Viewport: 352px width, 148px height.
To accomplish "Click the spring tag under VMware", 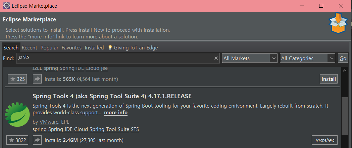I will click(40, 130).
